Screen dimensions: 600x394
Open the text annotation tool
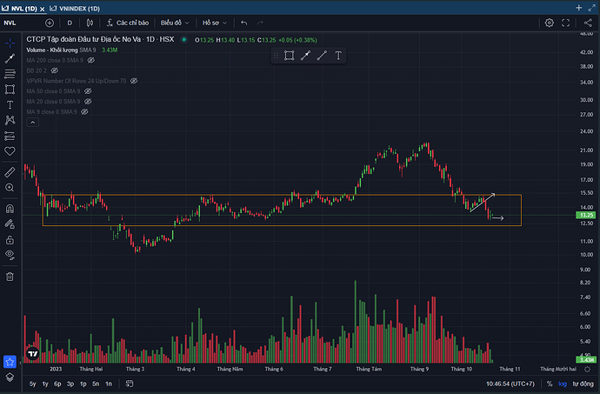pos(10,104)
